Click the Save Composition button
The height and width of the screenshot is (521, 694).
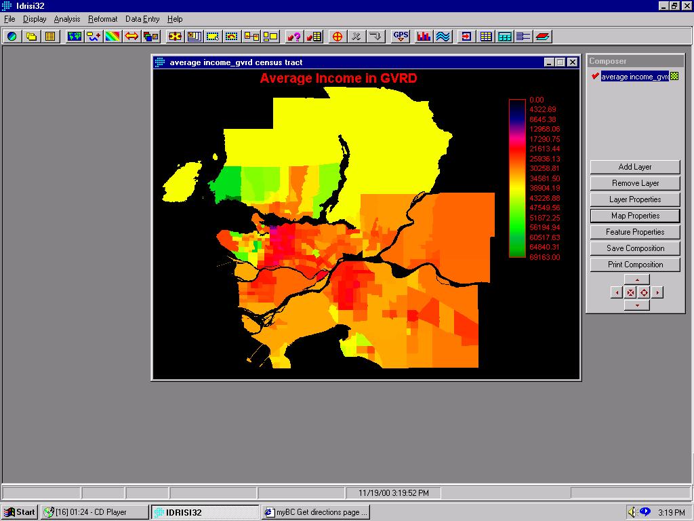coord(635,248)
